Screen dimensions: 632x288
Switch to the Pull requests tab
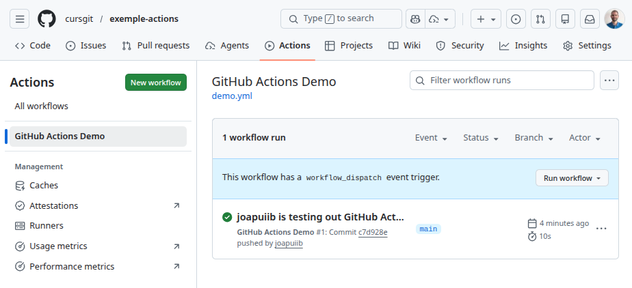pos(155,46)
